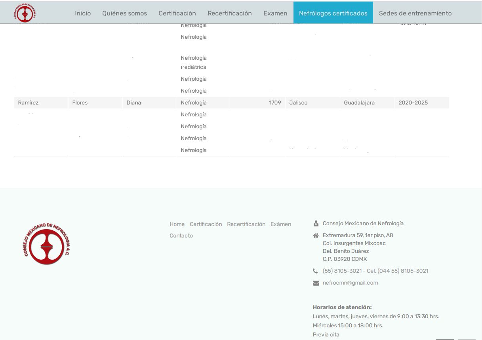Image resolution: width=482 pixels, height=340 pixels.
Task: Select the Nefrólogos certificados tab
Action: point(333,13)
